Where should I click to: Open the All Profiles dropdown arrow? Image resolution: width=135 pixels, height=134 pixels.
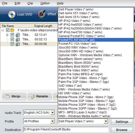(52, 121)
